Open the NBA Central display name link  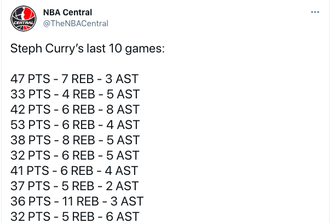click(67, 13)
